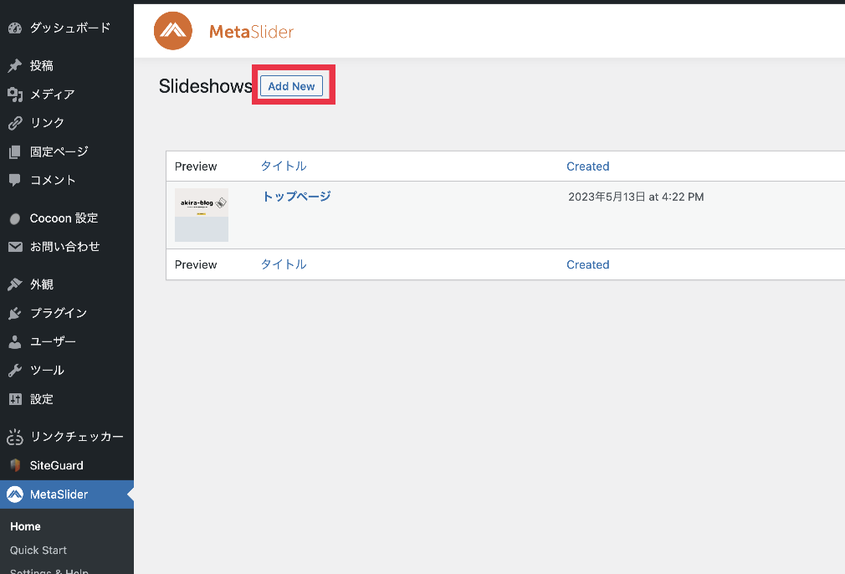Click the SiteGuard shield icon

pos(15,465)
